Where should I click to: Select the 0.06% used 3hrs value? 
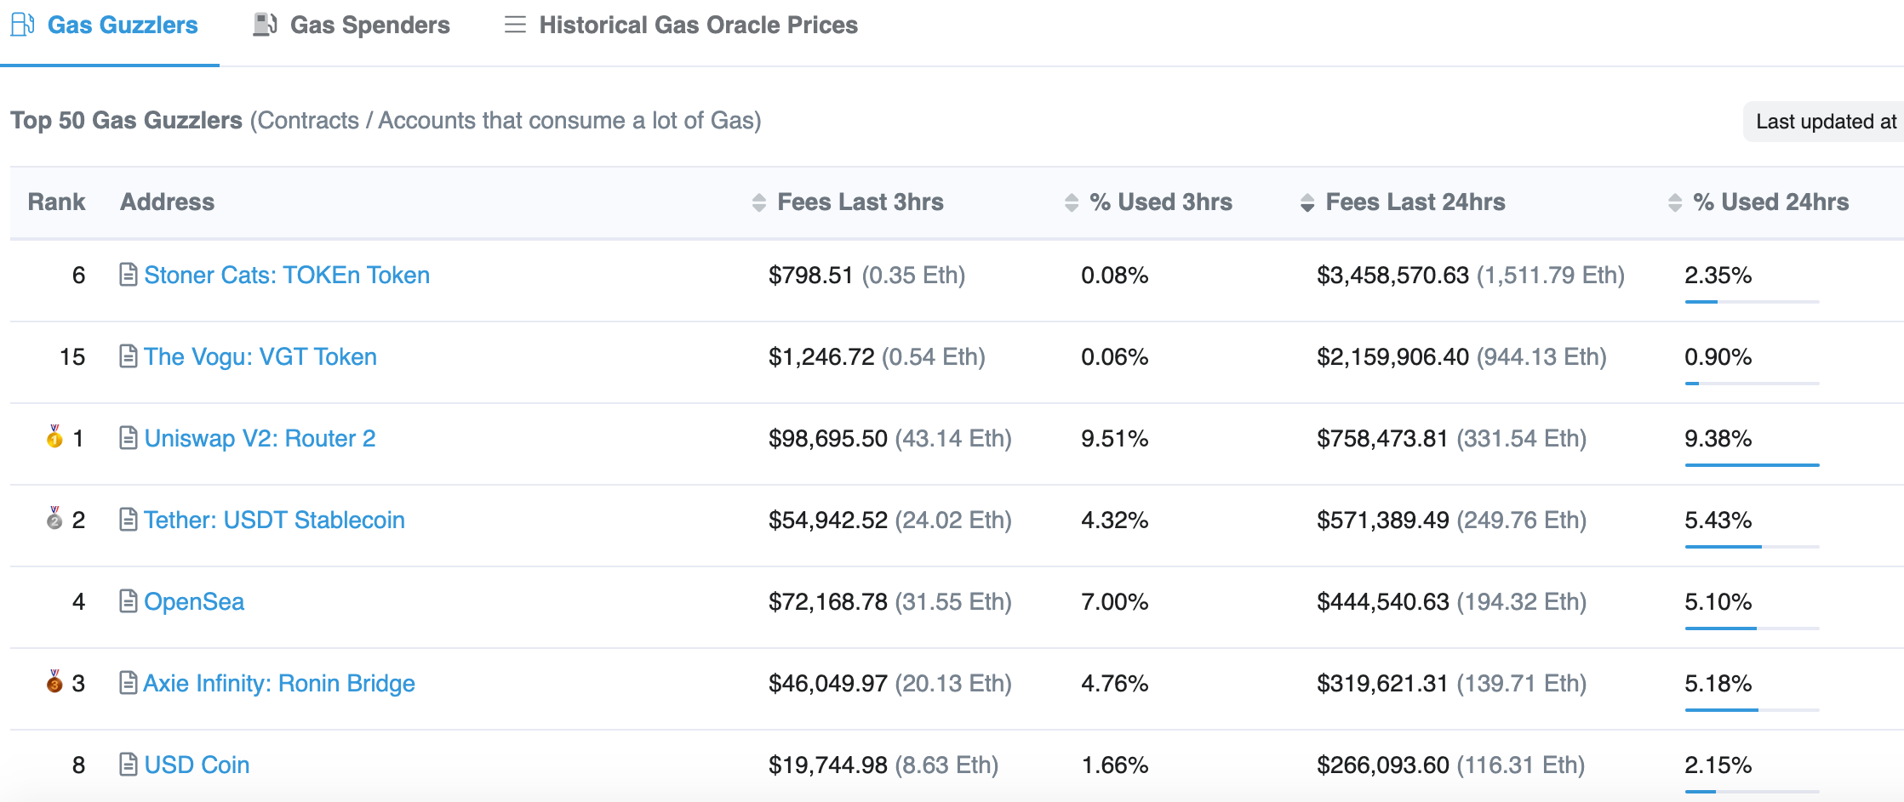(x=1115, y=357)
